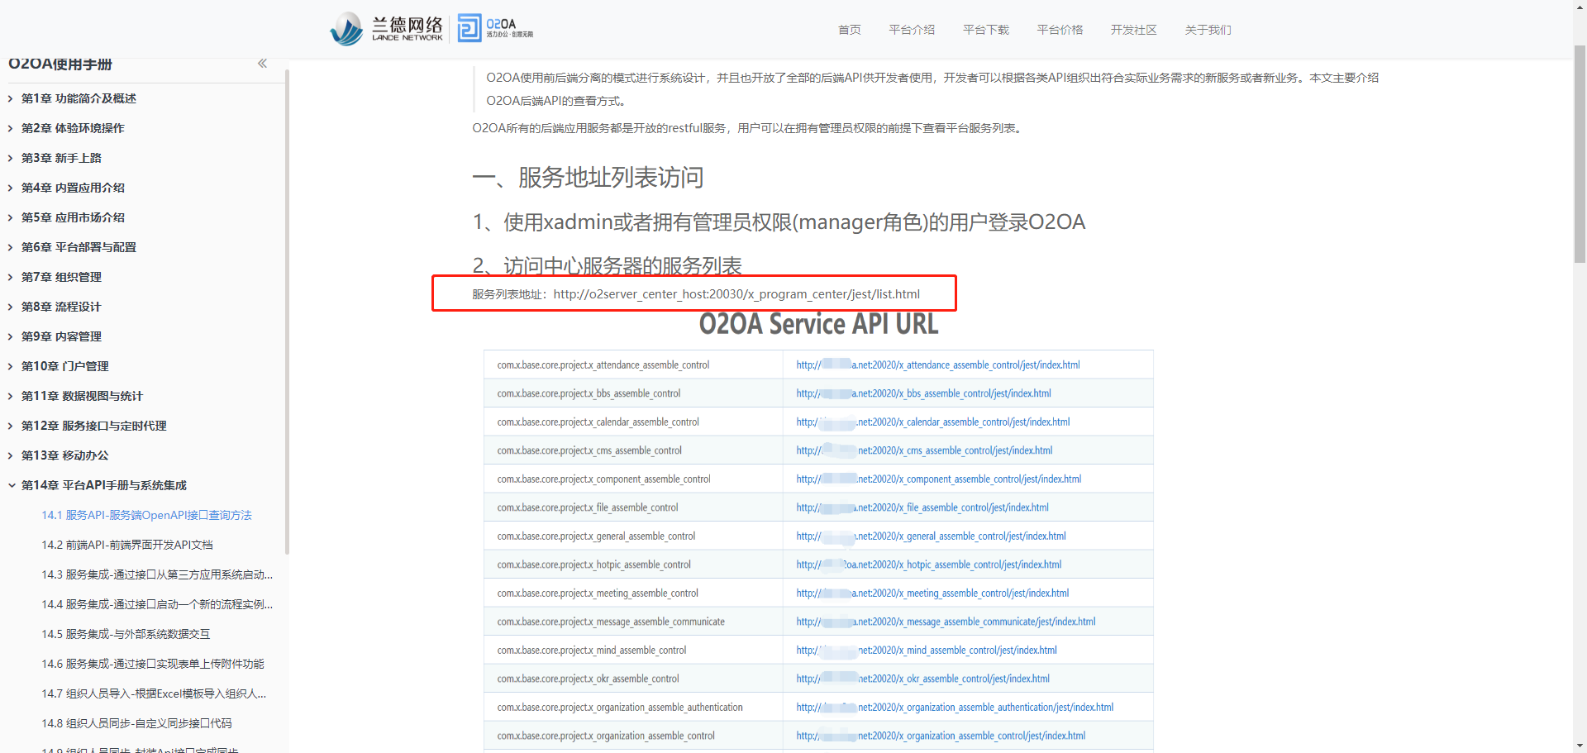Open x_component_assemble_control jest index link

tap(939, 479)
